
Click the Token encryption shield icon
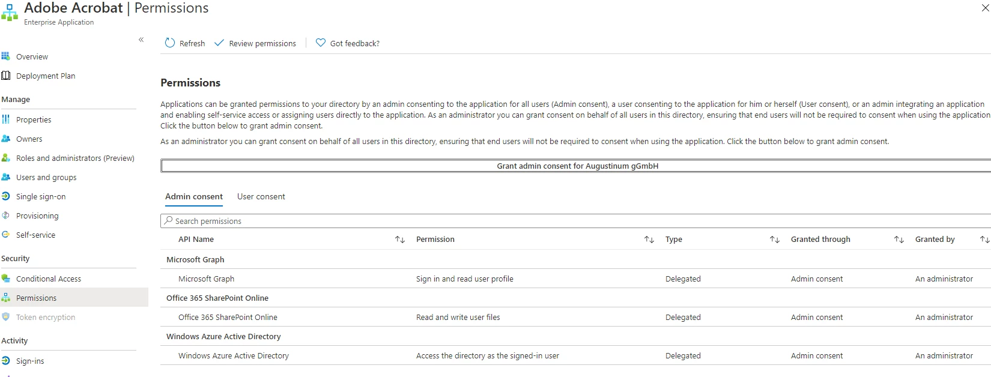point(6,317)
